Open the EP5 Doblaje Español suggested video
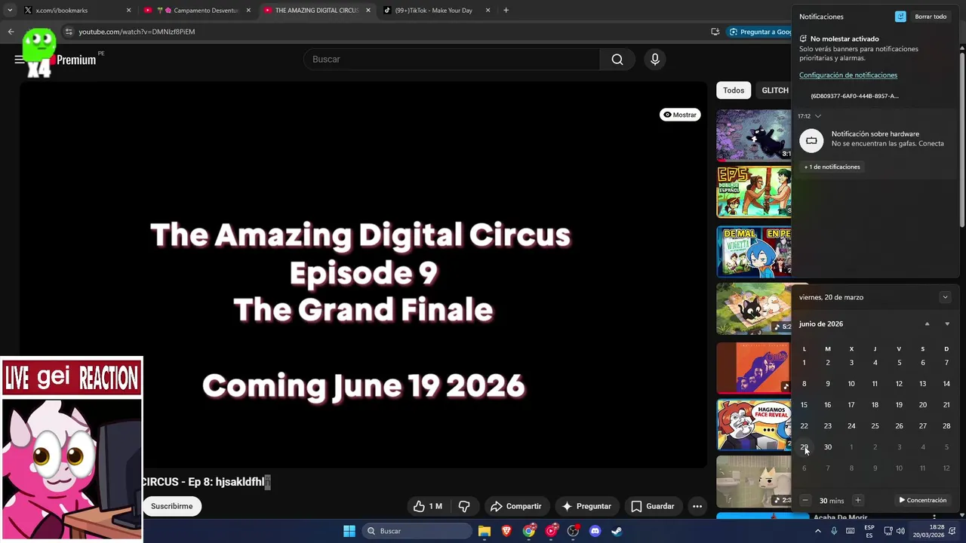The height and width of the screenshot is (543, 966). click(x=754, y=192)
